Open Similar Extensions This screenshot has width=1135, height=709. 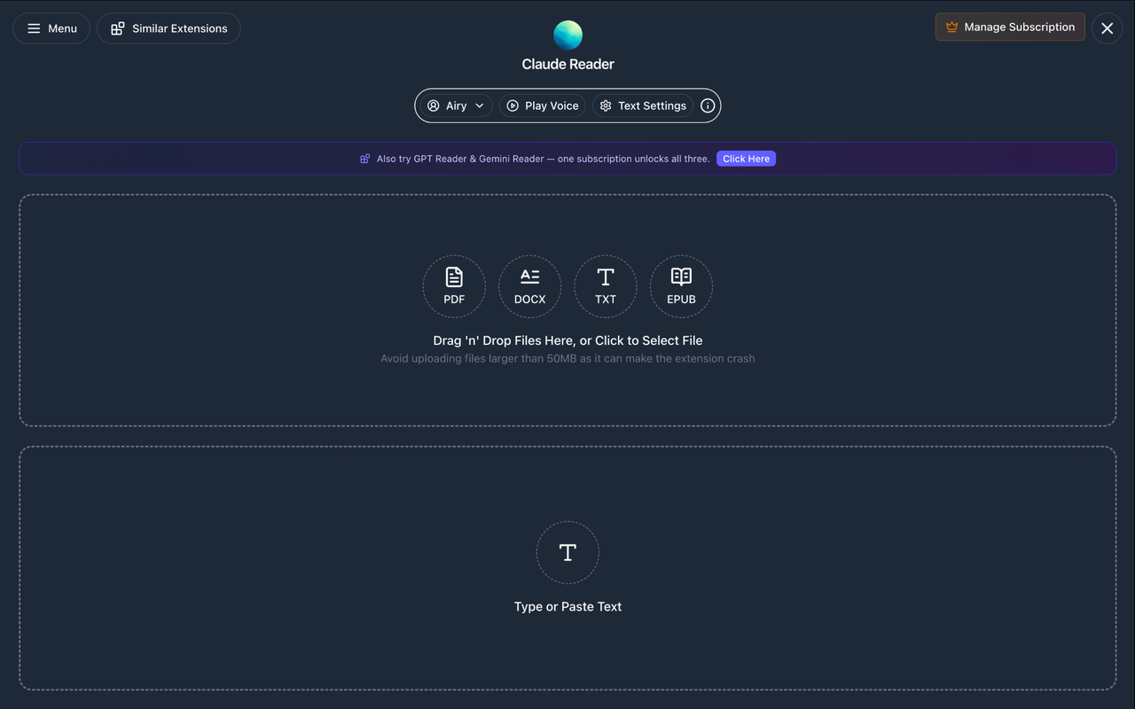click(x=168, y=28)
